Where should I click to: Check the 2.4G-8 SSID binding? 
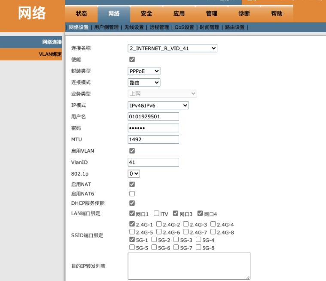tap(213, 232)
